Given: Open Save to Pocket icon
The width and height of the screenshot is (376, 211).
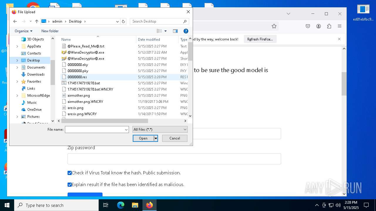Looking at the screenshot, I should pyautogui.click(x=308, y=26).
